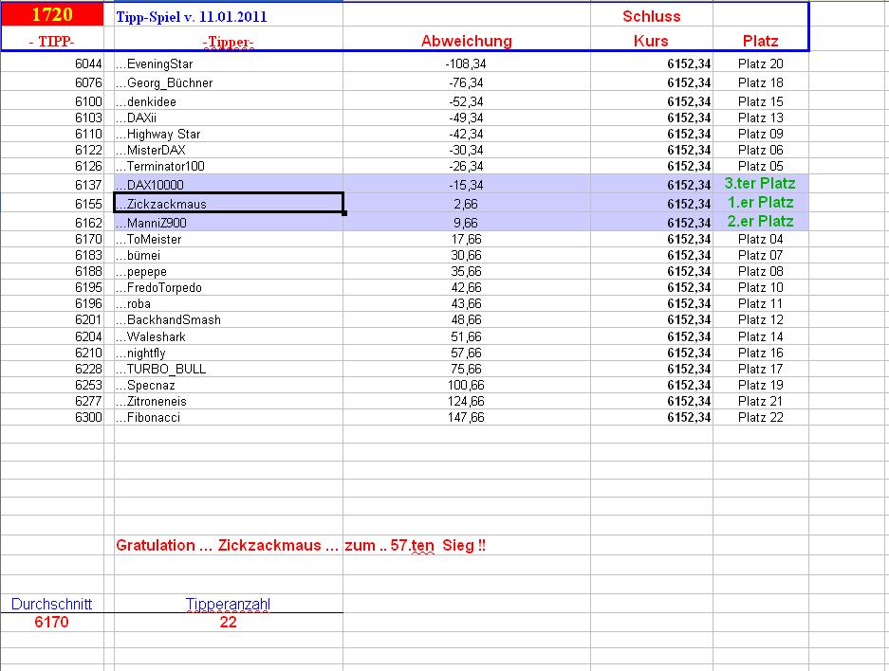
Task: Select the Abweichung column header
Action: pos(467,41)
